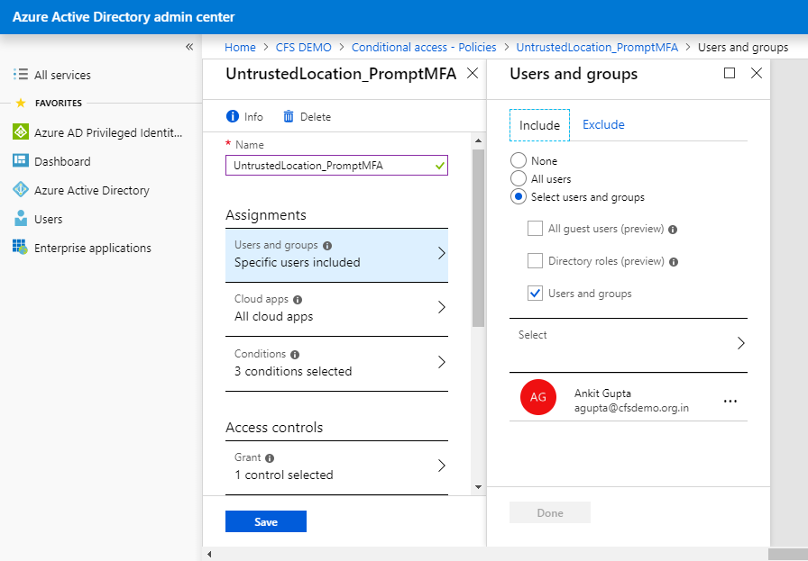Screen dimensions: 808x561
Task: Click the Delete trash can icon
Action: tap(289, 116)
